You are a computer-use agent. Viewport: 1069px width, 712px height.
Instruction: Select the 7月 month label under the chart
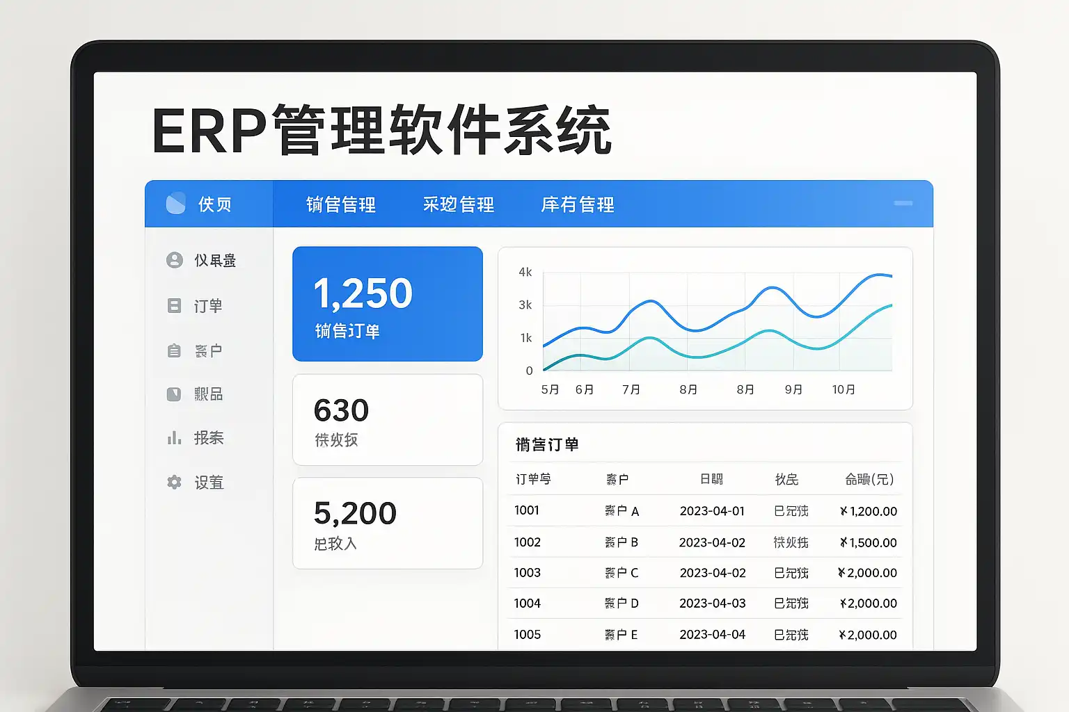631,389
